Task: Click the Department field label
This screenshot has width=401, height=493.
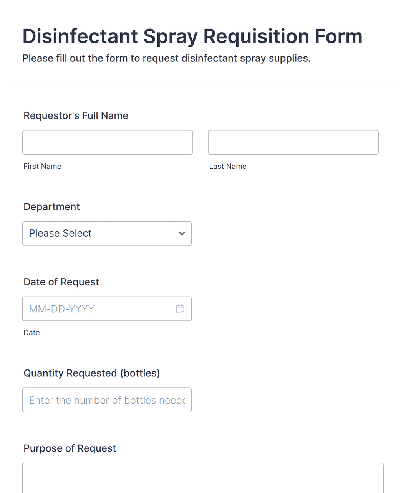Action: 51,207
